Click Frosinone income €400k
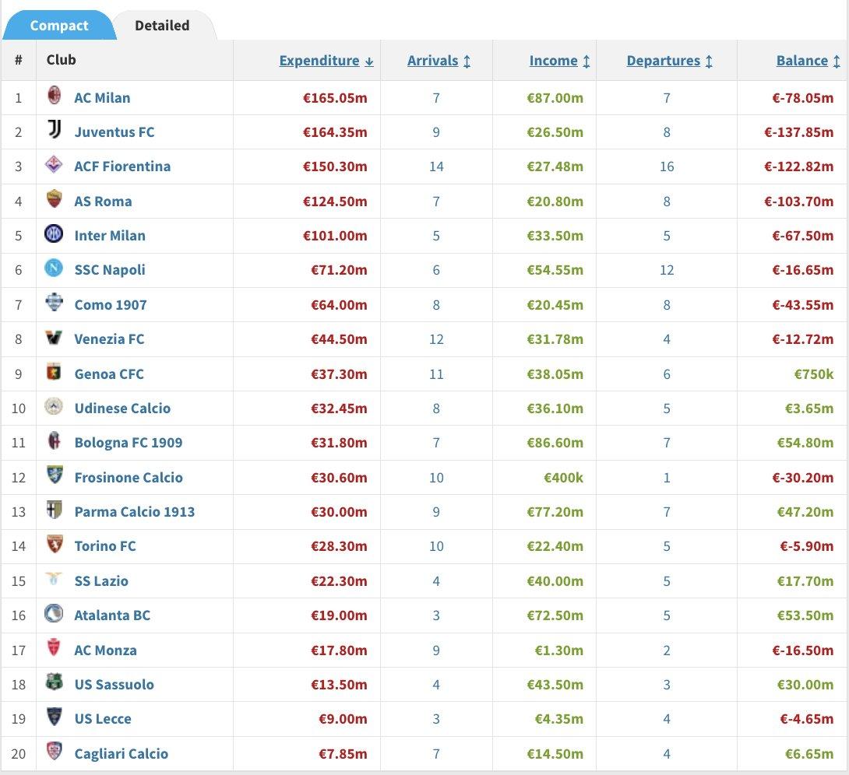849x775 pixels. [564, 478]
